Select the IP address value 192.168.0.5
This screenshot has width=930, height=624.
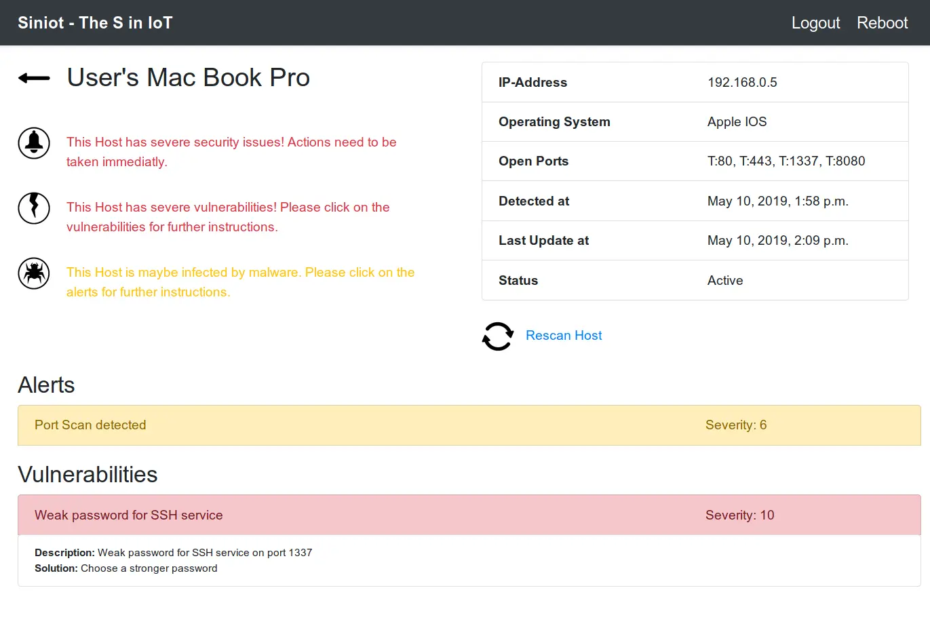coord(742,82)
